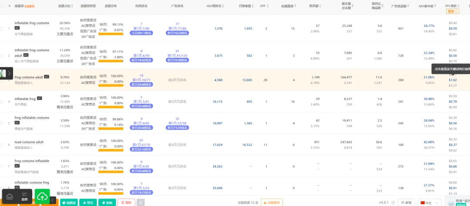Click natural rank 第1页,67/70 text
This screenshot has height=206, width=470.
(x=141, y=145)
